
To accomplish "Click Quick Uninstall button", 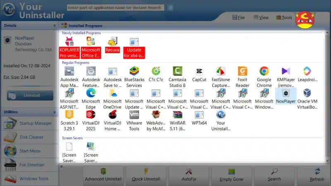I will [x=146, y=175].
